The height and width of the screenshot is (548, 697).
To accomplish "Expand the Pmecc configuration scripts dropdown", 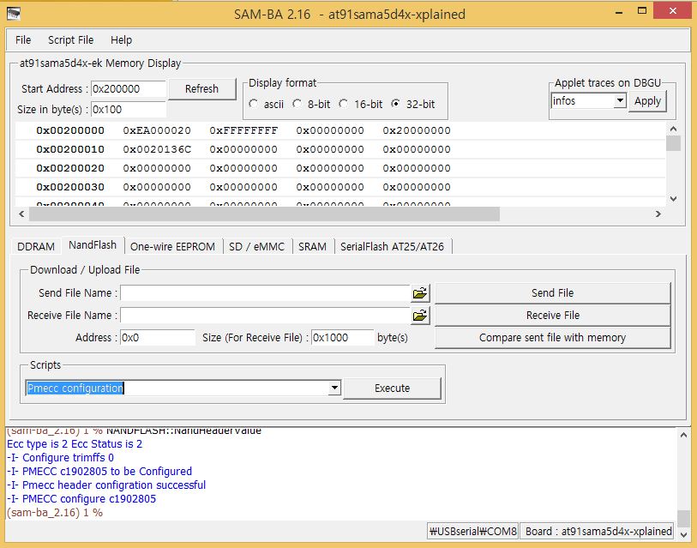I will 334,388.
